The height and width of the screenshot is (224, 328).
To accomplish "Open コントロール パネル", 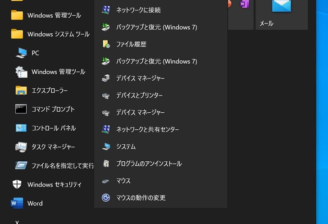I will click(x=47, y=128).
